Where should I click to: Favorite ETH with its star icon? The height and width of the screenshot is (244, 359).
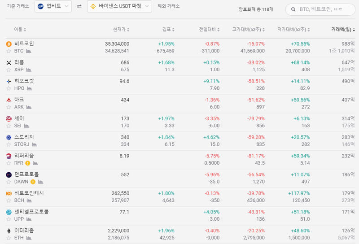[x=9, y=238]
